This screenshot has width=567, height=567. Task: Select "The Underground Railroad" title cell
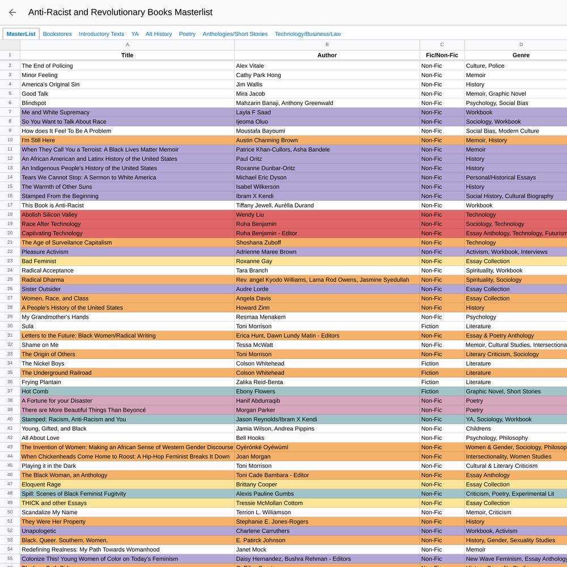tap(127, 373)
